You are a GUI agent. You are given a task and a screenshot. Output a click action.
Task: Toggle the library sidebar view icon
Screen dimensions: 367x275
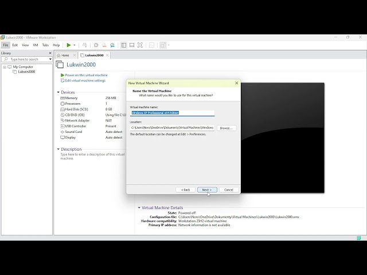click(124, 45)
